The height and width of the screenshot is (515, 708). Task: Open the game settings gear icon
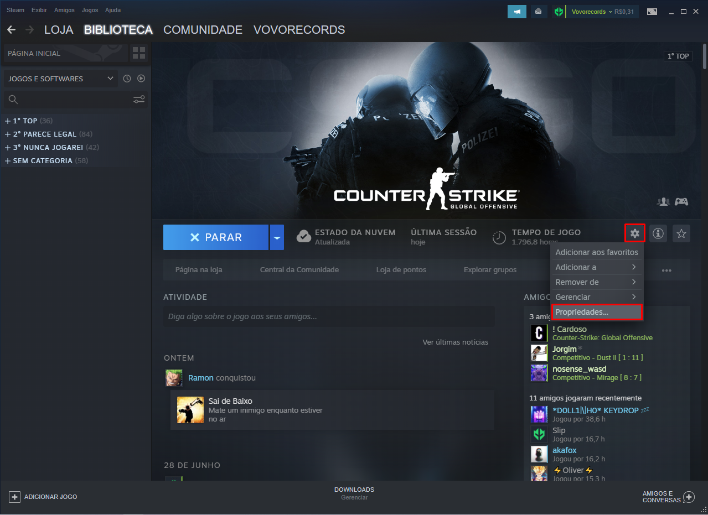point(635,233)
